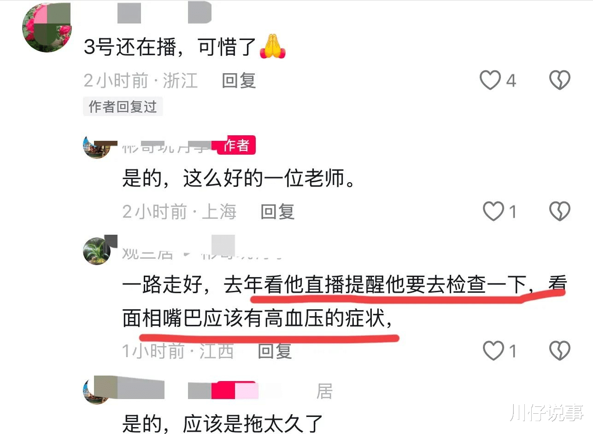Reply to the 浙江 comment
This screenshot has height=434, width=593.
click(239, 81)
